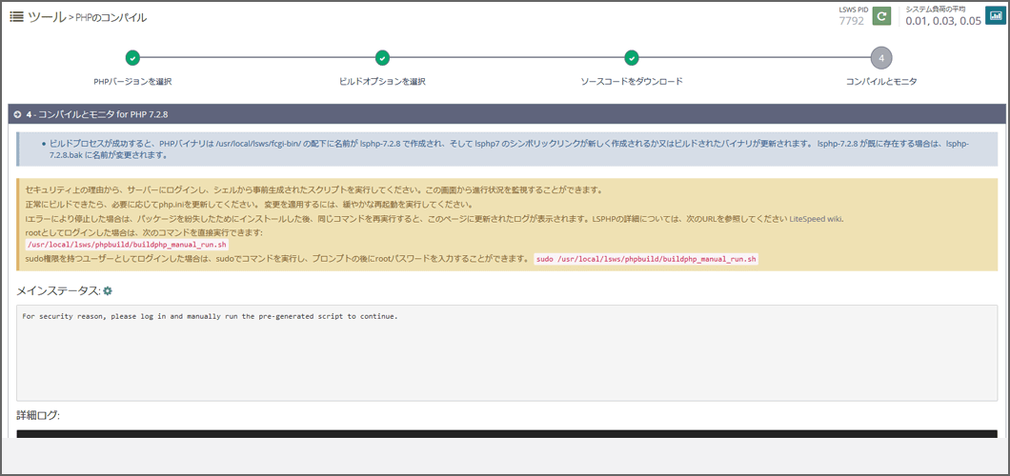Click the LSWS PID value 7792

pyautogui.click(x=851, y=21)
